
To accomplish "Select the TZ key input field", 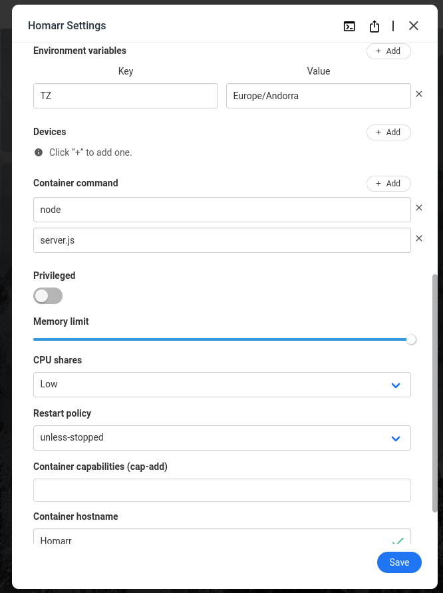I will pos(125,96).
